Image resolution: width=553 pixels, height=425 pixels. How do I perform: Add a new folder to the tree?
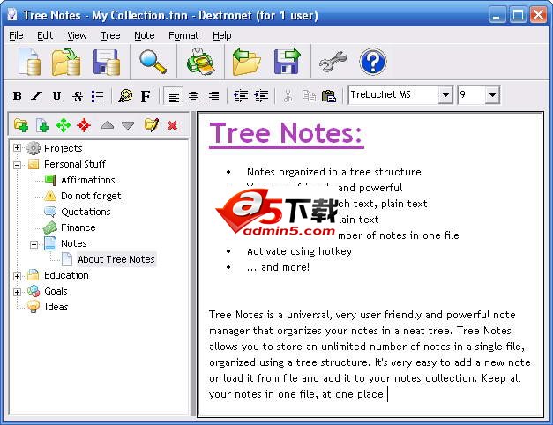click(x=21, y=125)
